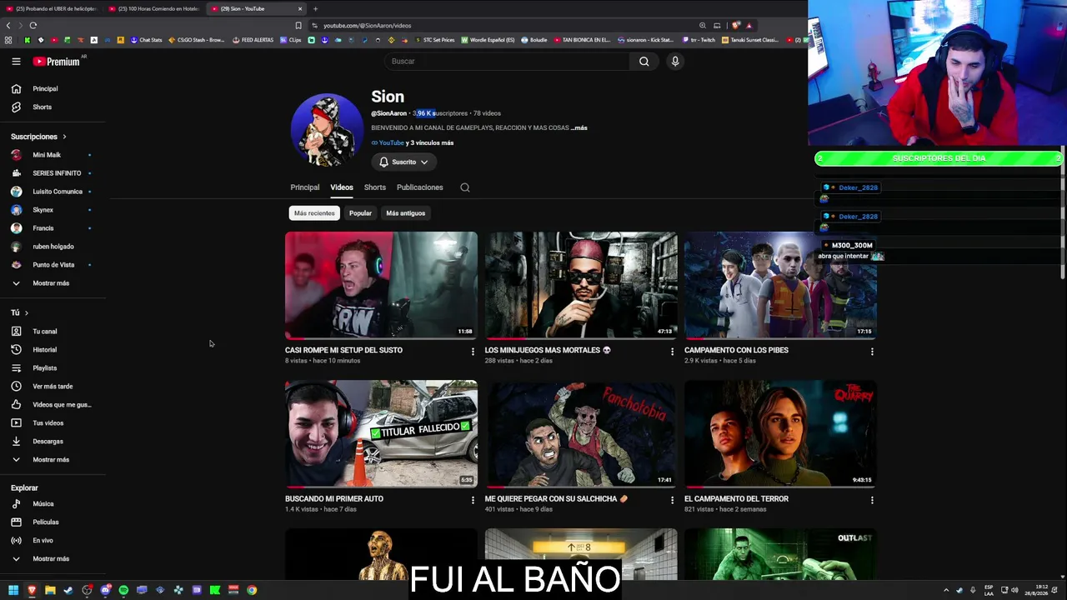Open the Chat Stats bookmark
Viewport: 1067px width, 600px height.
tap(146, 40)
